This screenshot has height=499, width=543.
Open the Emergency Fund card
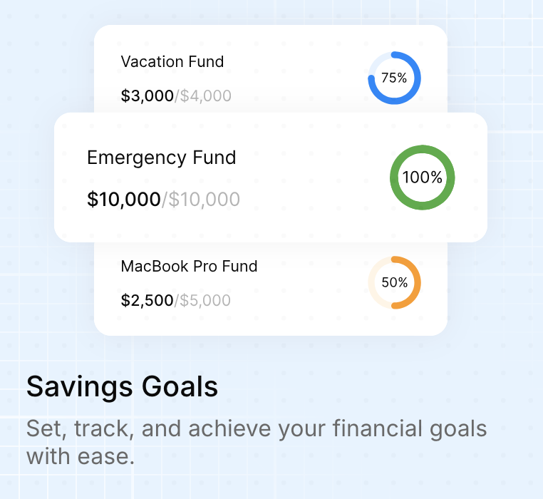click(271, 178)
